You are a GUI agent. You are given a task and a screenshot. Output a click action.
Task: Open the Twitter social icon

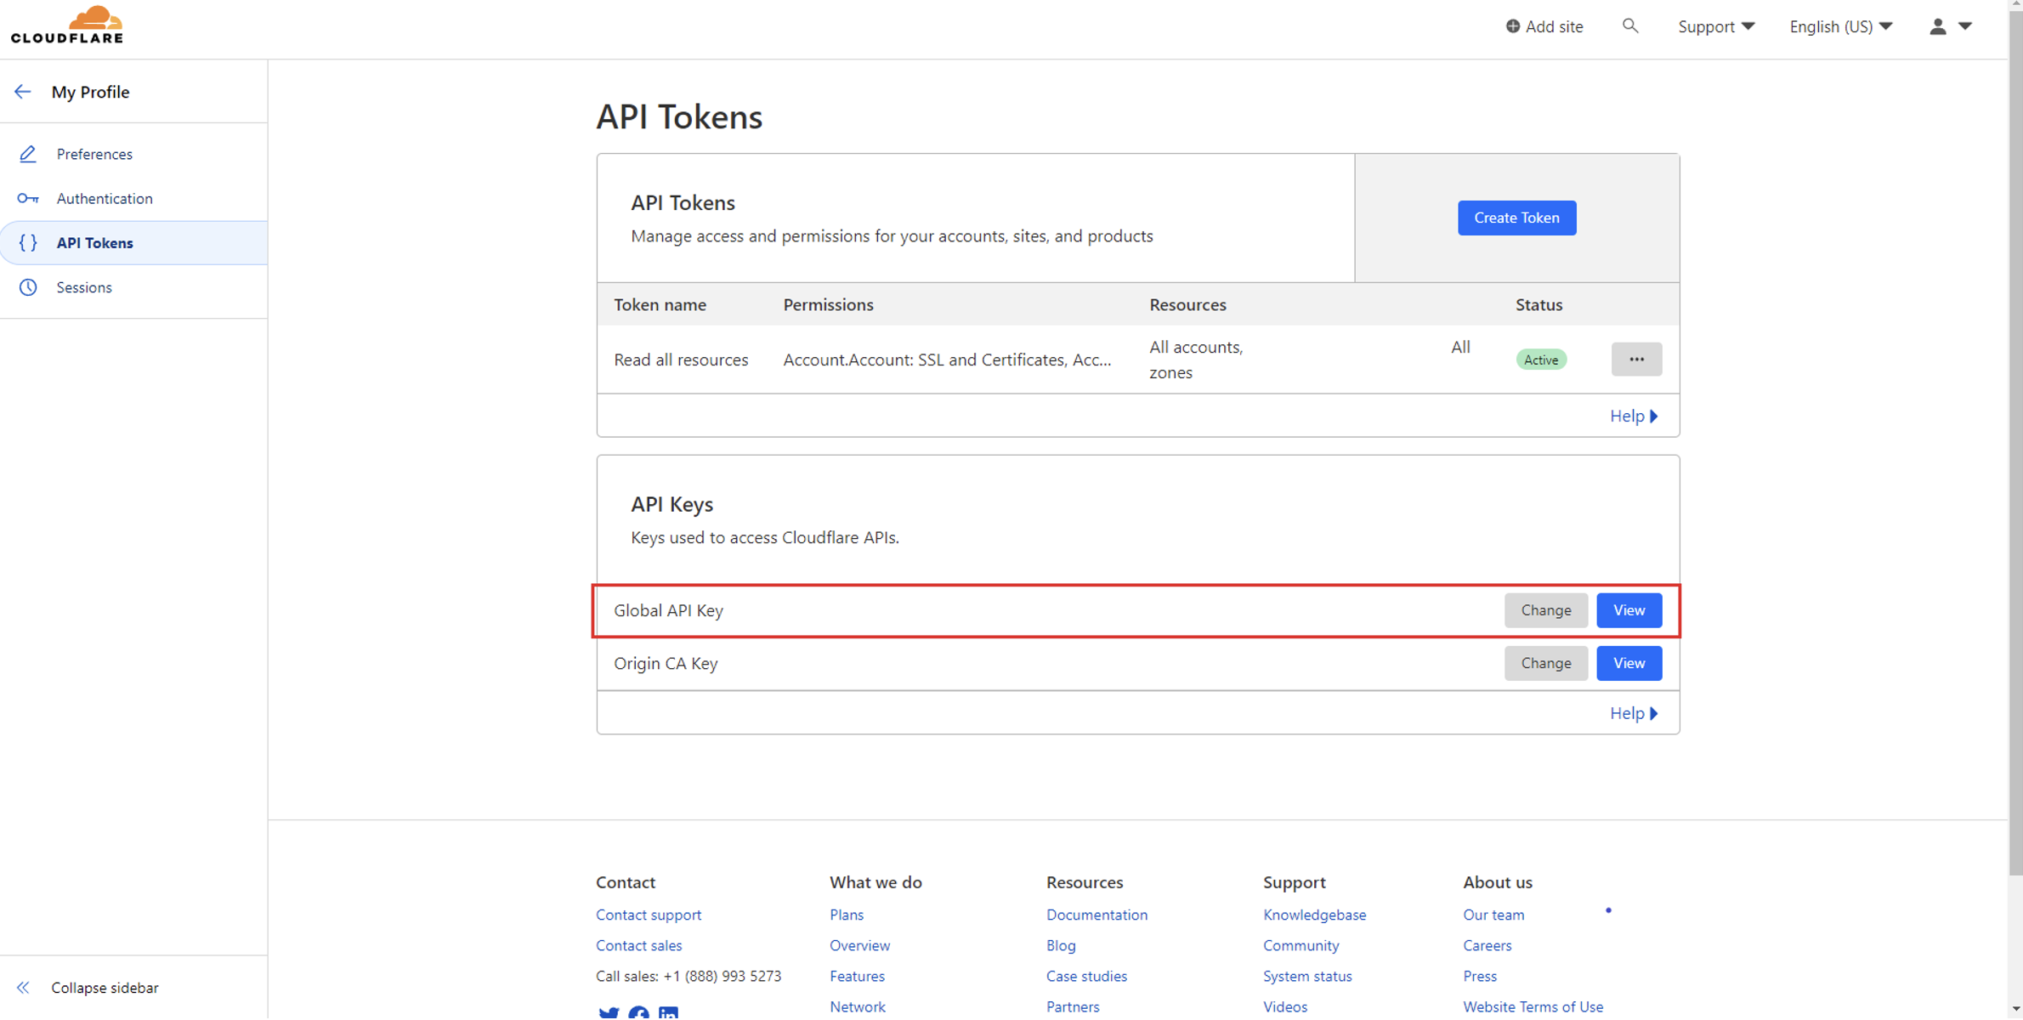point(609,1013)
